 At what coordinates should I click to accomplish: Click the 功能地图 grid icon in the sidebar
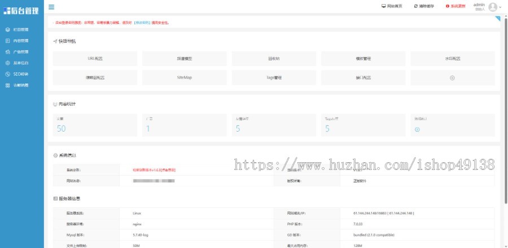coord(8,85)
